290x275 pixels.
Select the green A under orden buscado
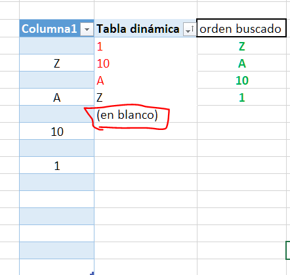tap(241, 63)
